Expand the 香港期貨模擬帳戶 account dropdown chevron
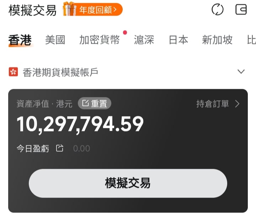The height and width of the screenshot is (215, 256). pos(241,71)
